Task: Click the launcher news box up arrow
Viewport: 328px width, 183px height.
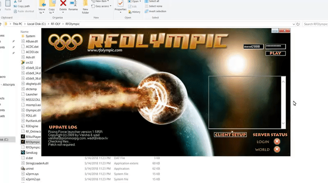Action: [x=283, y=82]
